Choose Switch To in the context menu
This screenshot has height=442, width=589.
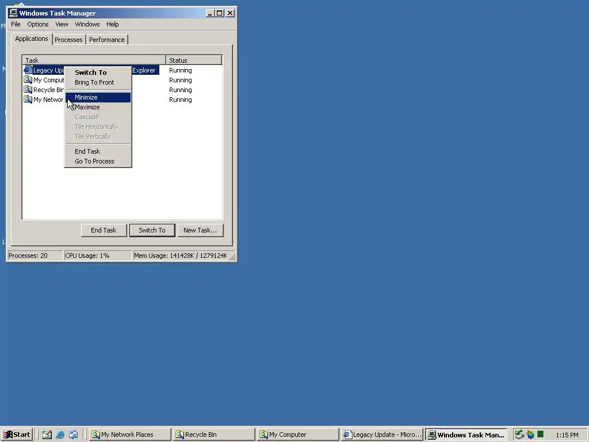pos(98,73)
